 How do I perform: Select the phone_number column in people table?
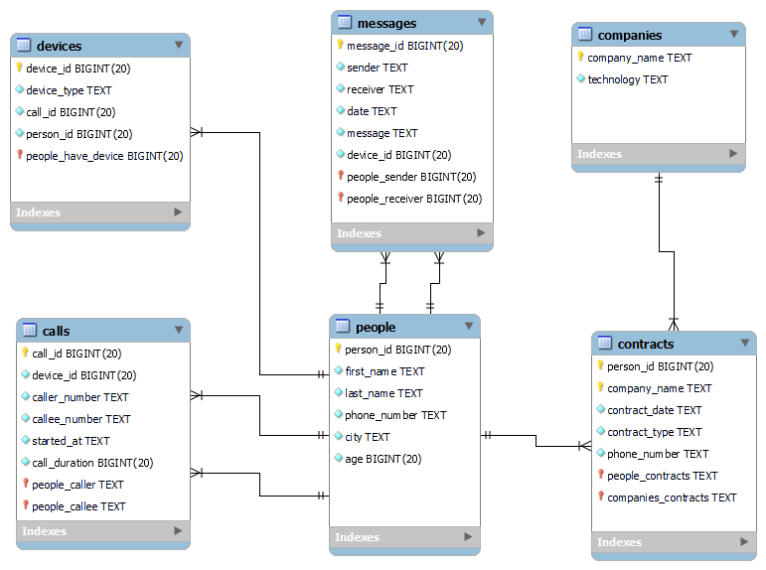pos(395,415)
